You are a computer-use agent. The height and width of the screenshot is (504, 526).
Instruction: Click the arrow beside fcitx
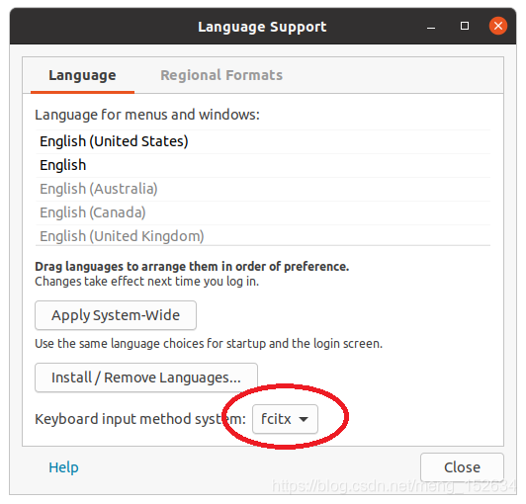[304, 419]
